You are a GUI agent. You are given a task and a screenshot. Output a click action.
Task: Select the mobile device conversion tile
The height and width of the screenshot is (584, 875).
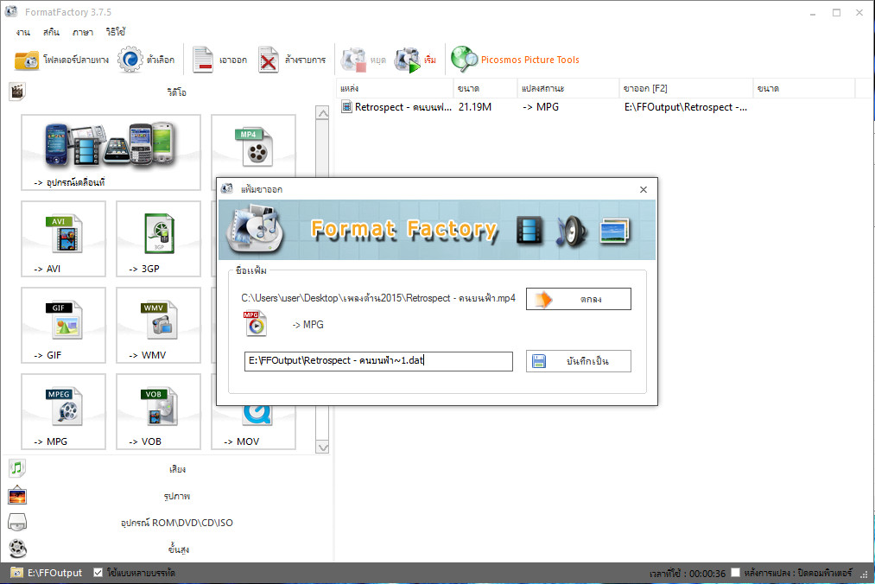point(111,152)
